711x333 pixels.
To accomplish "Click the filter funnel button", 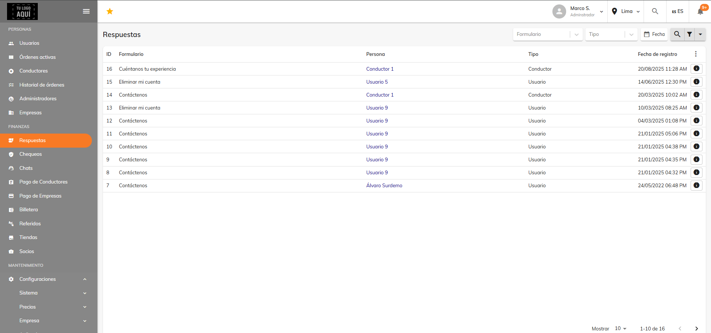I will [690, 34].
